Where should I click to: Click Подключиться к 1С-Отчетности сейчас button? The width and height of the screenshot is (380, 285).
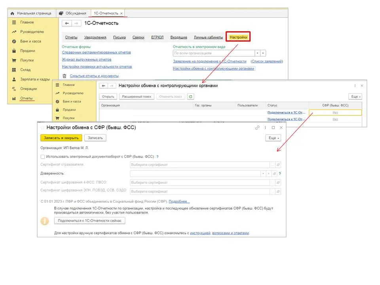pos(90,221)
